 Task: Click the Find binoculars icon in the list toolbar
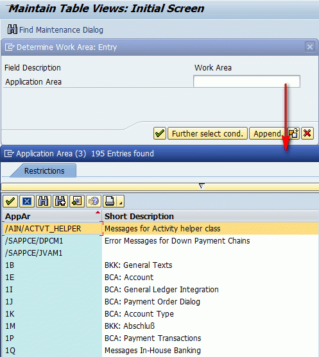tap(44, 201)
